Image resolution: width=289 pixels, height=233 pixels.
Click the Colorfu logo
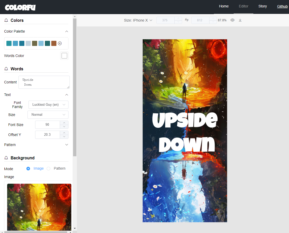(20, 7)
